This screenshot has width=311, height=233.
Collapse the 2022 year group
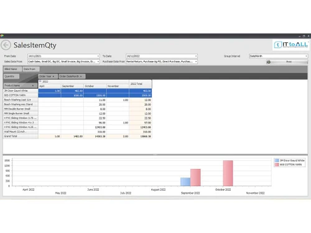click(x=40, y=81)
